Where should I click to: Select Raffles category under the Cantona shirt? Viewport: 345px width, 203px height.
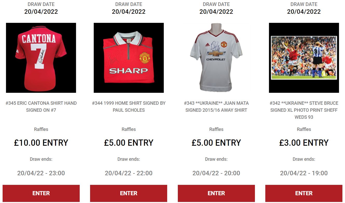[41, 129]
